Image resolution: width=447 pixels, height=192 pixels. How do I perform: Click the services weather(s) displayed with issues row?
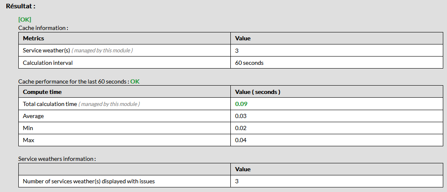(x=89, y=181)
